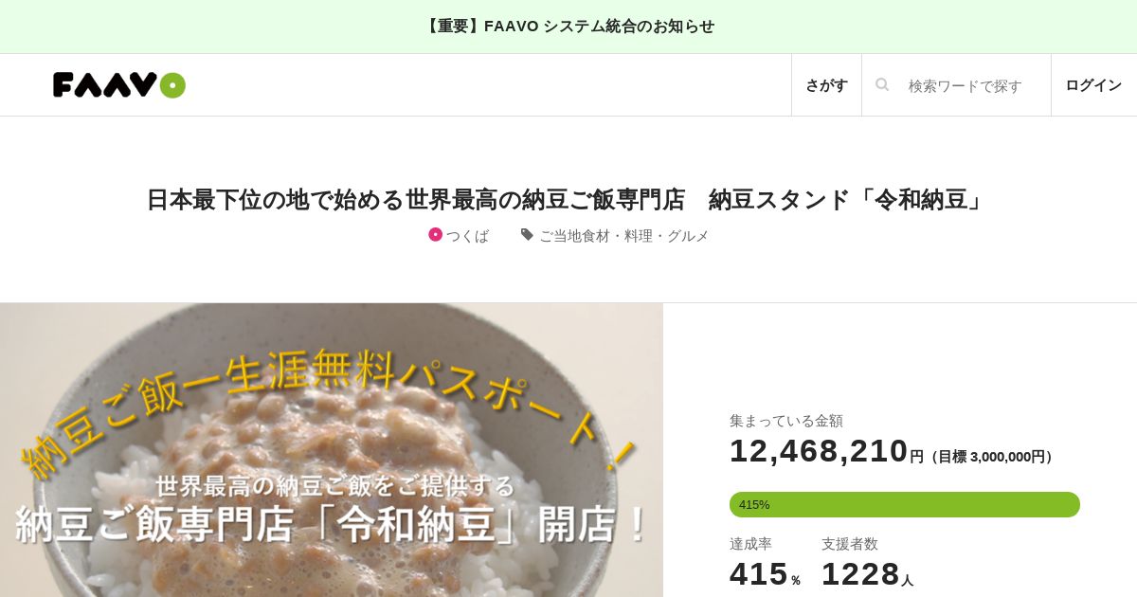Click the 12,468,210円 raised amount

click(x=826, y=451)
